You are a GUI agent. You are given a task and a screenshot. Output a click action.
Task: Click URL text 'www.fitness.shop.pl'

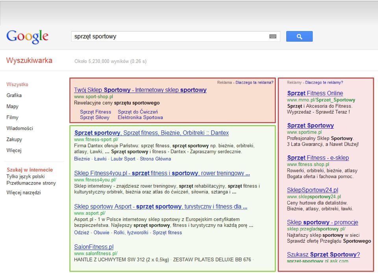click(308, 164)
